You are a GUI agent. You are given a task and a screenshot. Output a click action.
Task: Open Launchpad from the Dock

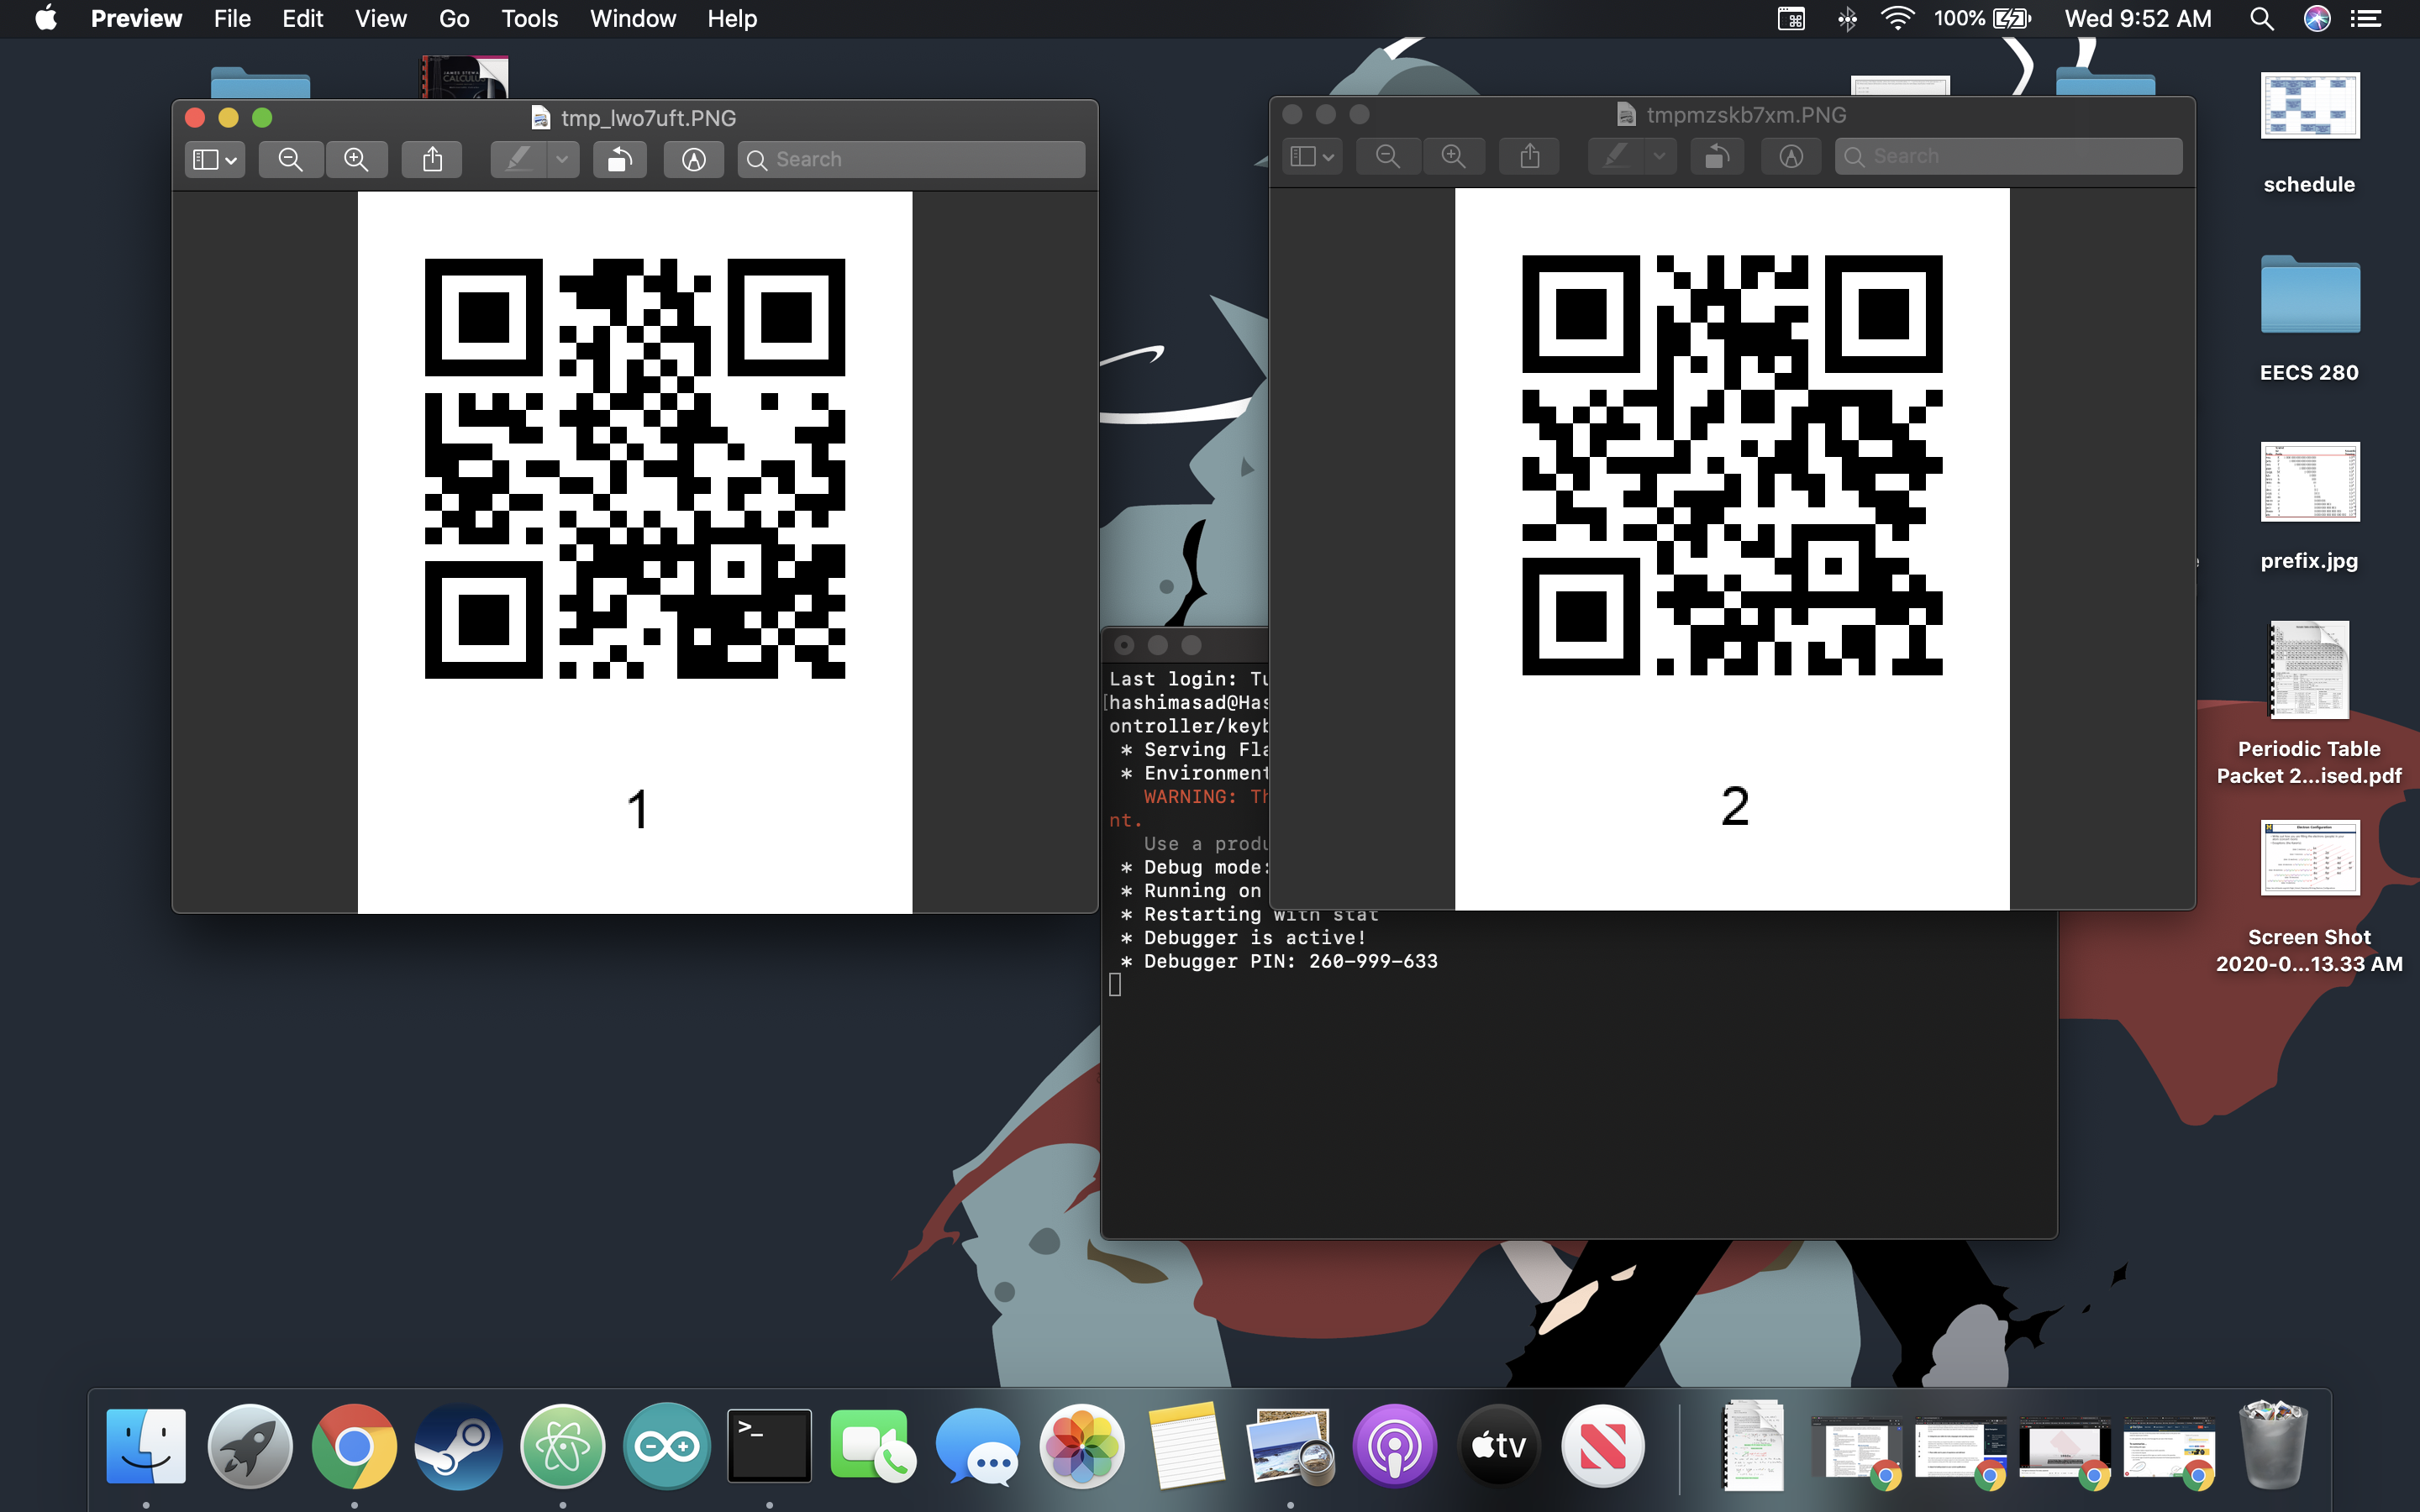(250, 1446)
